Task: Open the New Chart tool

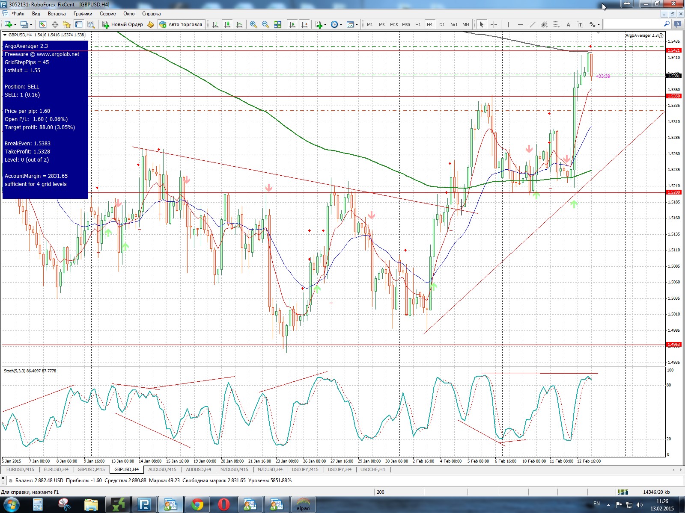Action: point(8,24)
